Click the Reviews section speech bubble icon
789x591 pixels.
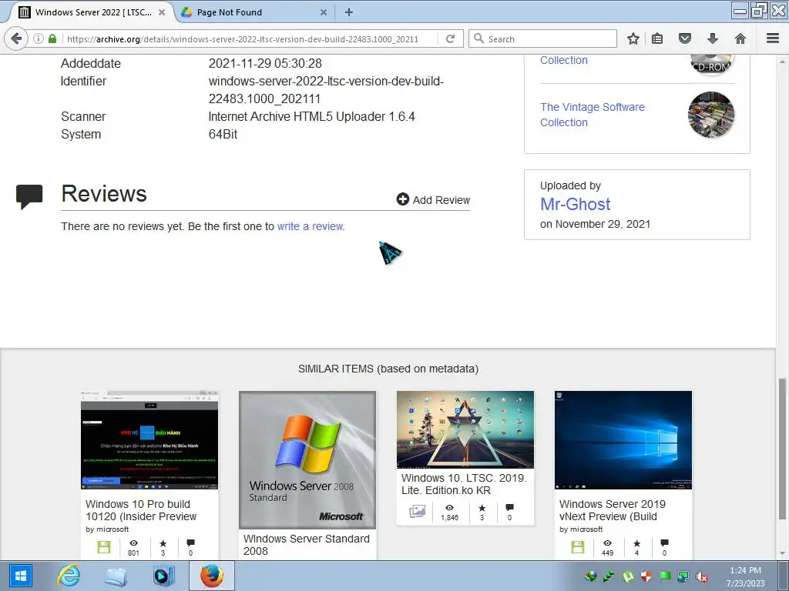[x=29, y=196]
